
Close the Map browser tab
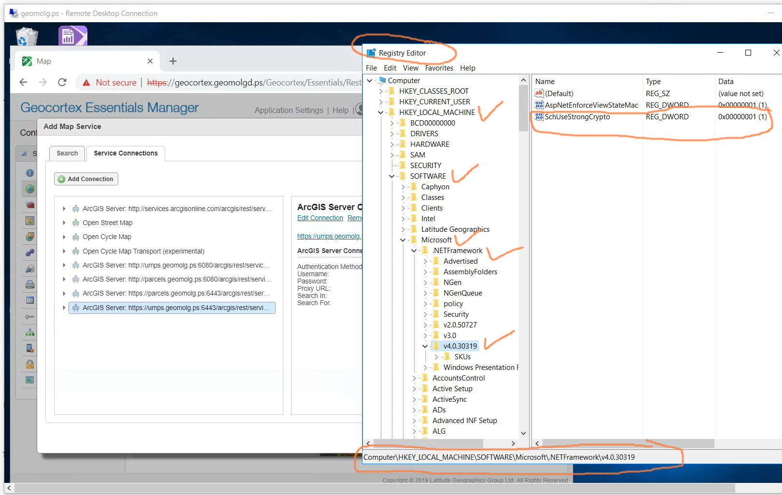pos(150,61)
